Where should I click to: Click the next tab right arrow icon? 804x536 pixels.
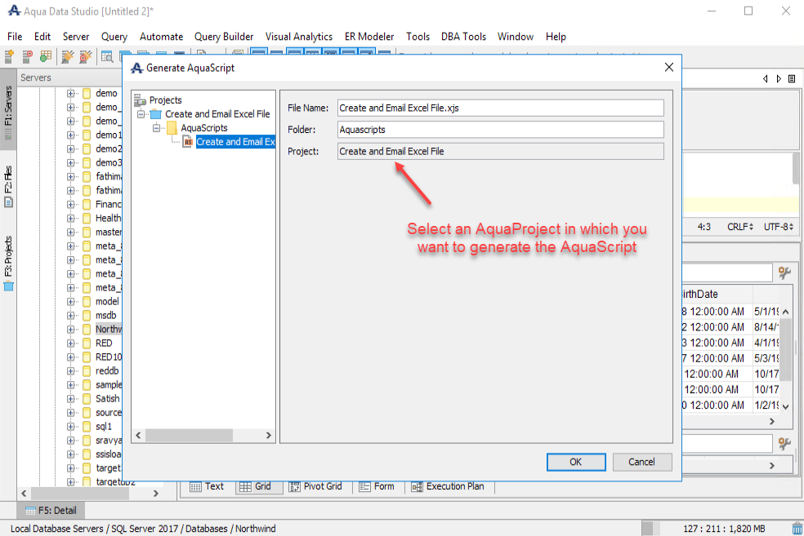pos(779,79)
